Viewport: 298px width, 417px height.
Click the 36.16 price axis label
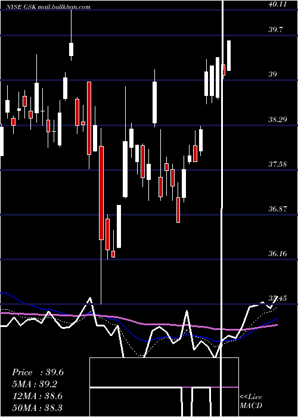278,253
